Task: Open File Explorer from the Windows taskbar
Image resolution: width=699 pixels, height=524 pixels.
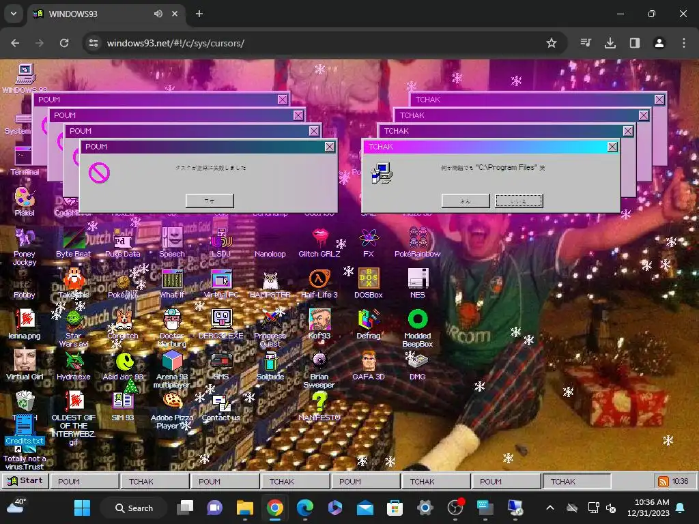Action: click(245, 508)
